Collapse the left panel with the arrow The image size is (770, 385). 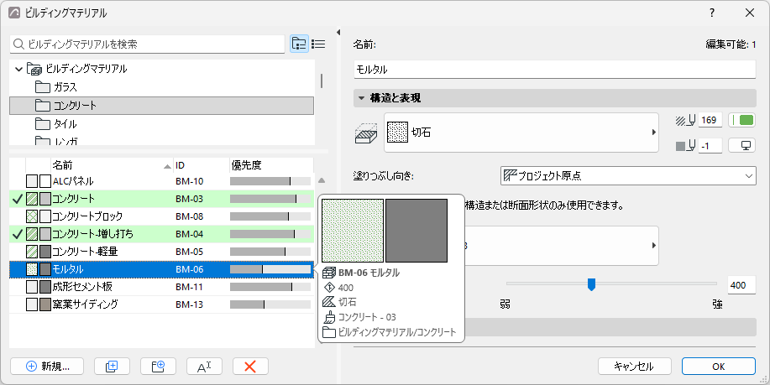(x=338, y=33)
